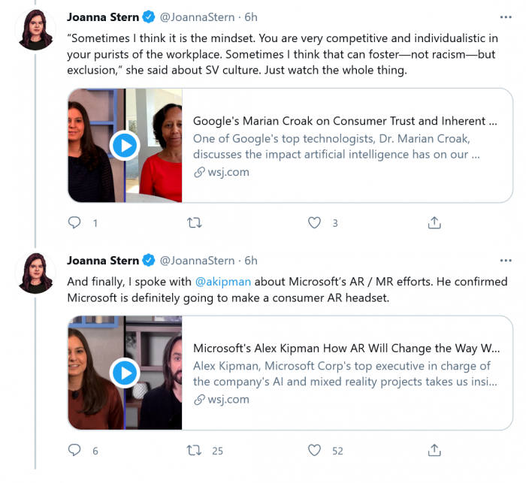Image resolution: width=526 pixels, height=483 pixels.
Task: Reply to the Microsoft AR headset tweet
Action: pos(74,451)
